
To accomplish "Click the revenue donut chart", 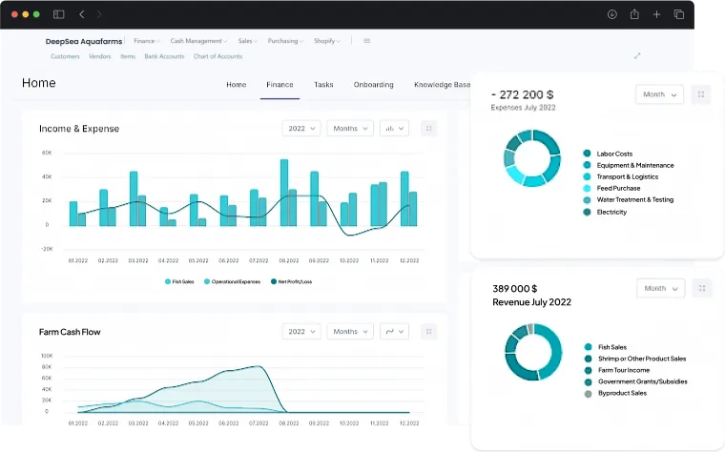I will 533,352.
